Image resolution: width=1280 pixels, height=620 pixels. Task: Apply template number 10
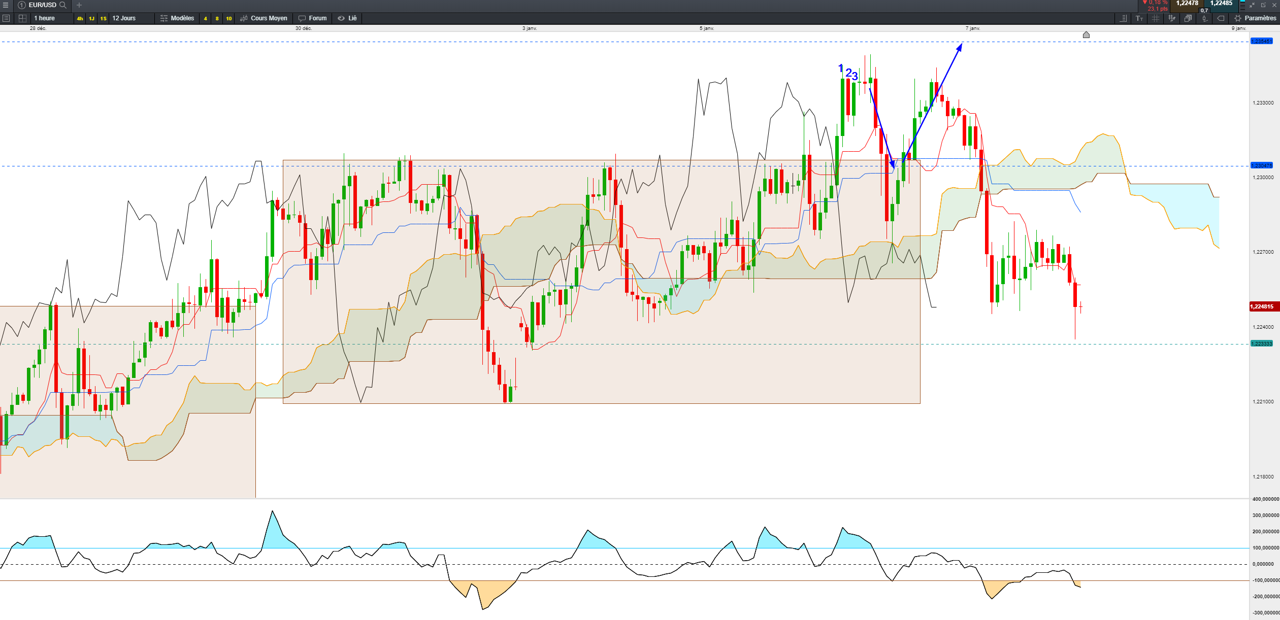(x=229, y=19)
